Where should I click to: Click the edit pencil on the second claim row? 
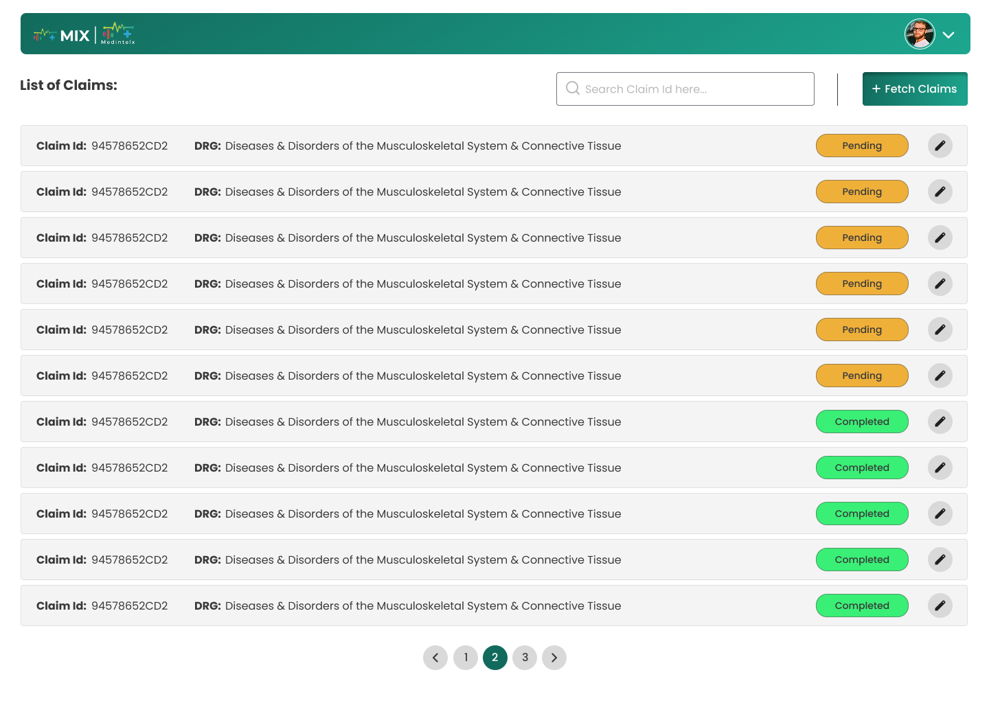pyautogui.click(x=940, y=192)
